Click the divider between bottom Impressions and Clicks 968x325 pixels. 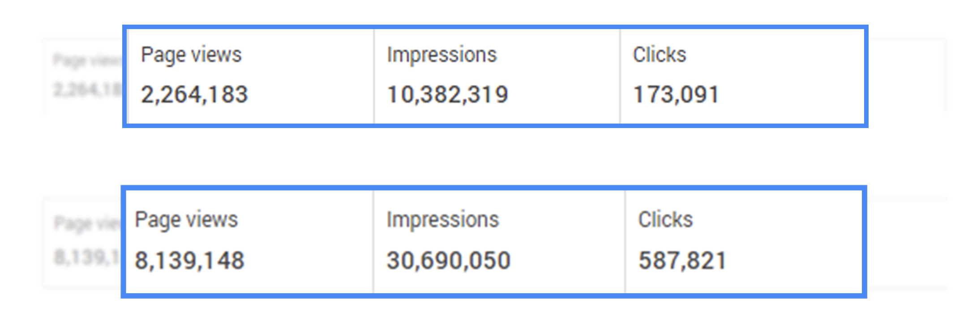coord(625,242)
